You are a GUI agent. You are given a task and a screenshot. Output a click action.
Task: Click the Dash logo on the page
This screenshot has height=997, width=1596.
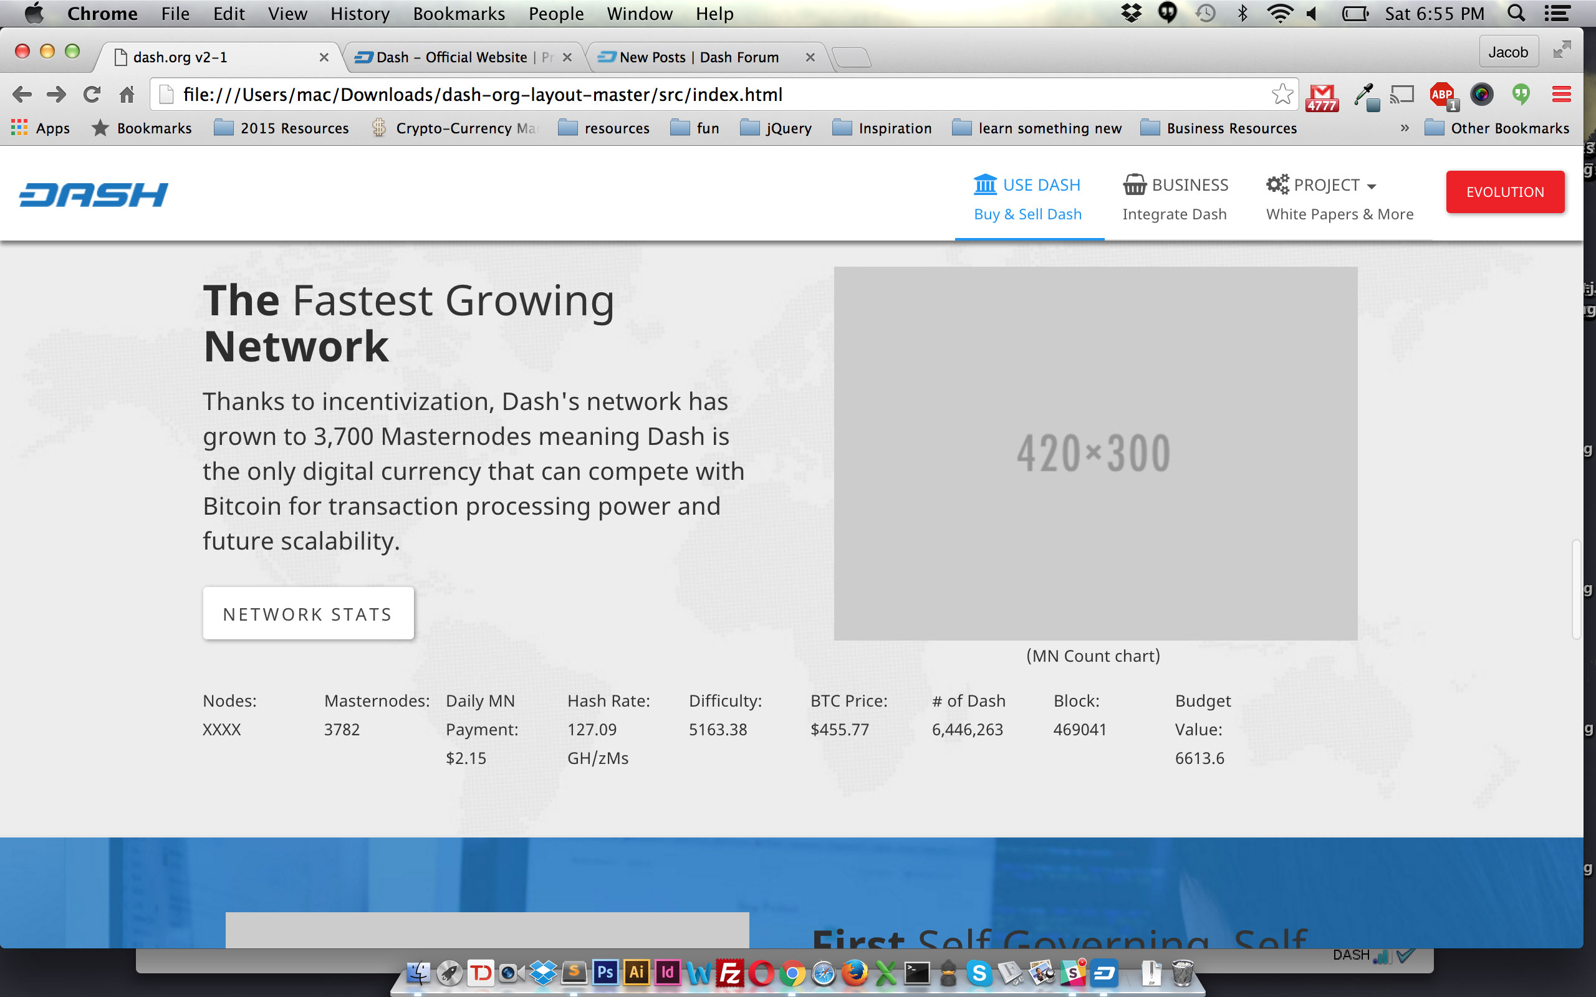[x=94, y=194]
